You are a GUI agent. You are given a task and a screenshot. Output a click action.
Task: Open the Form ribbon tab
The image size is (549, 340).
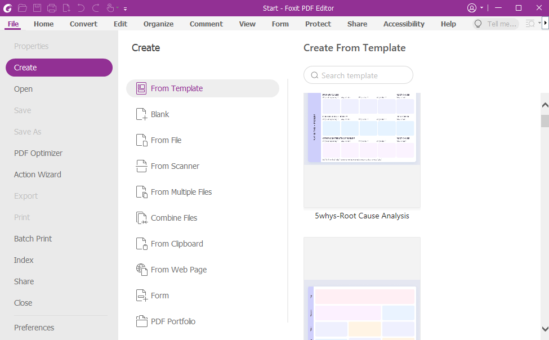280,24
